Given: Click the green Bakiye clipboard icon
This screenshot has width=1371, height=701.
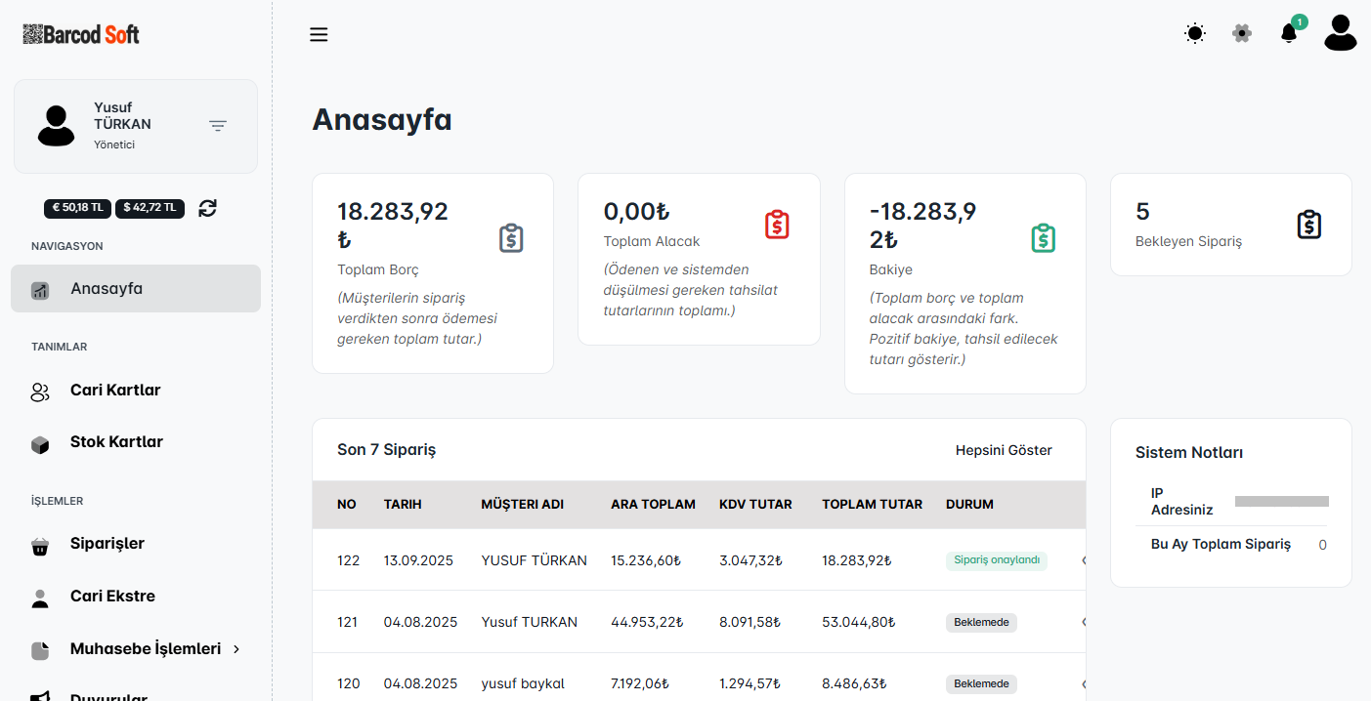Looking at the screenshot, I should pyautogui.click(x=1043, y=238).
